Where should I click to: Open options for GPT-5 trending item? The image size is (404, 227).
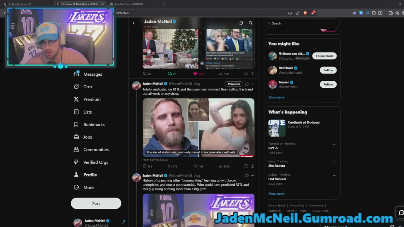335,144
